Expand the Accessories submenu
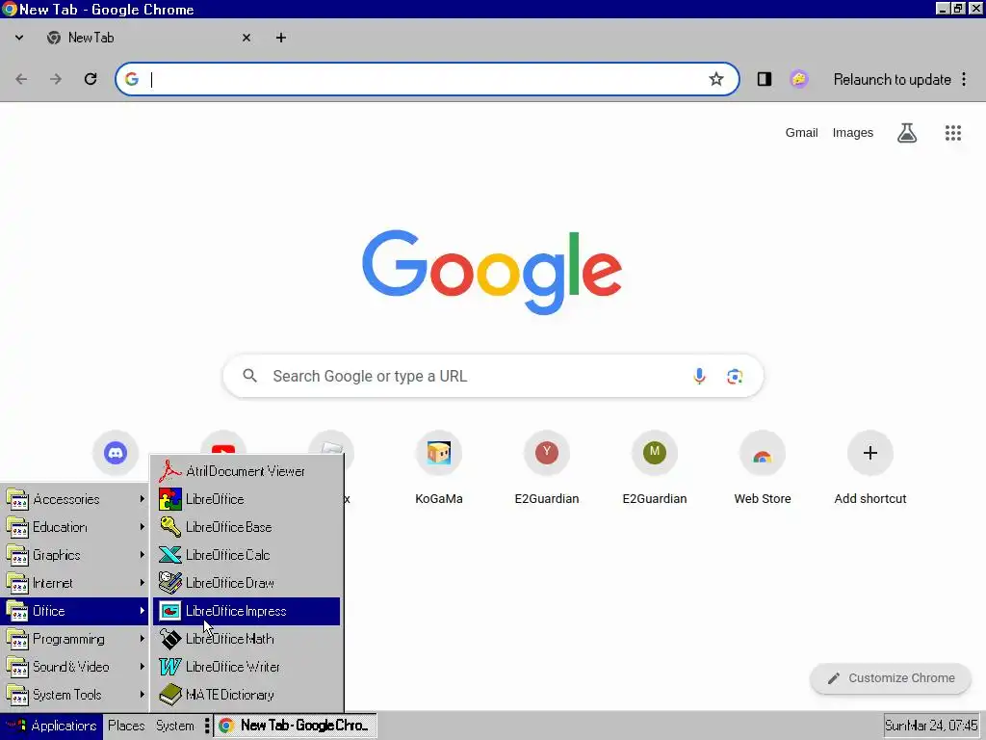 click(x=75, y=499)
